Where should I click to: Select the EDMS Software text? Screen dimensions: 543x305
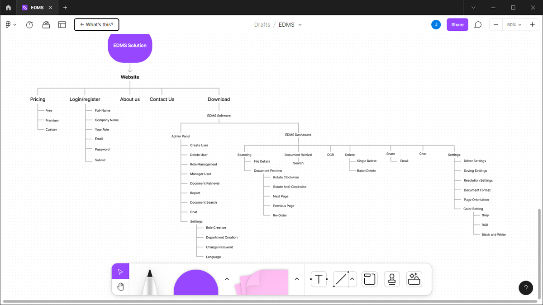[219, 116]
